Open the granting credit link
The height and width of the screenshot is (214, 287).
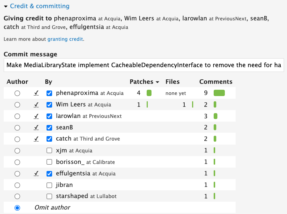[x=65, y=39]
